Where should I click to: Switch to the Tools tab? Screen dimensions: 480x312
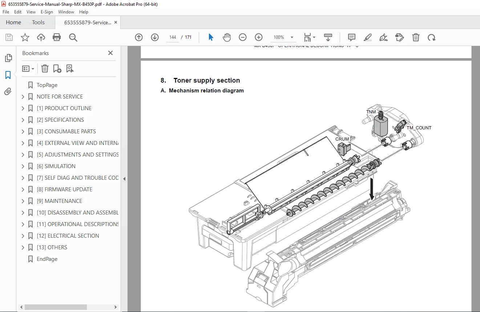pos(38,22)
